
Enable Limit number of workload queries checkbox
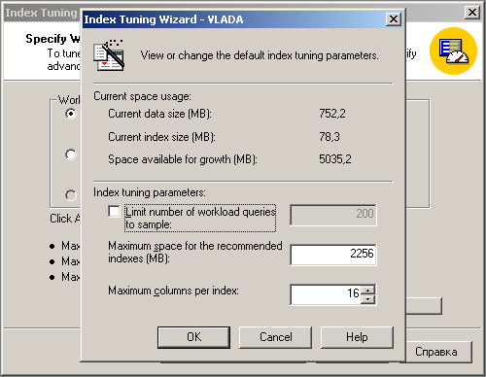(x=114, y=212)
